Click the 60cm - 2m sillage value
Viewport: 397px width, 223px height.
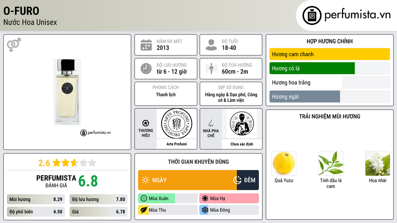click(235, 72)
